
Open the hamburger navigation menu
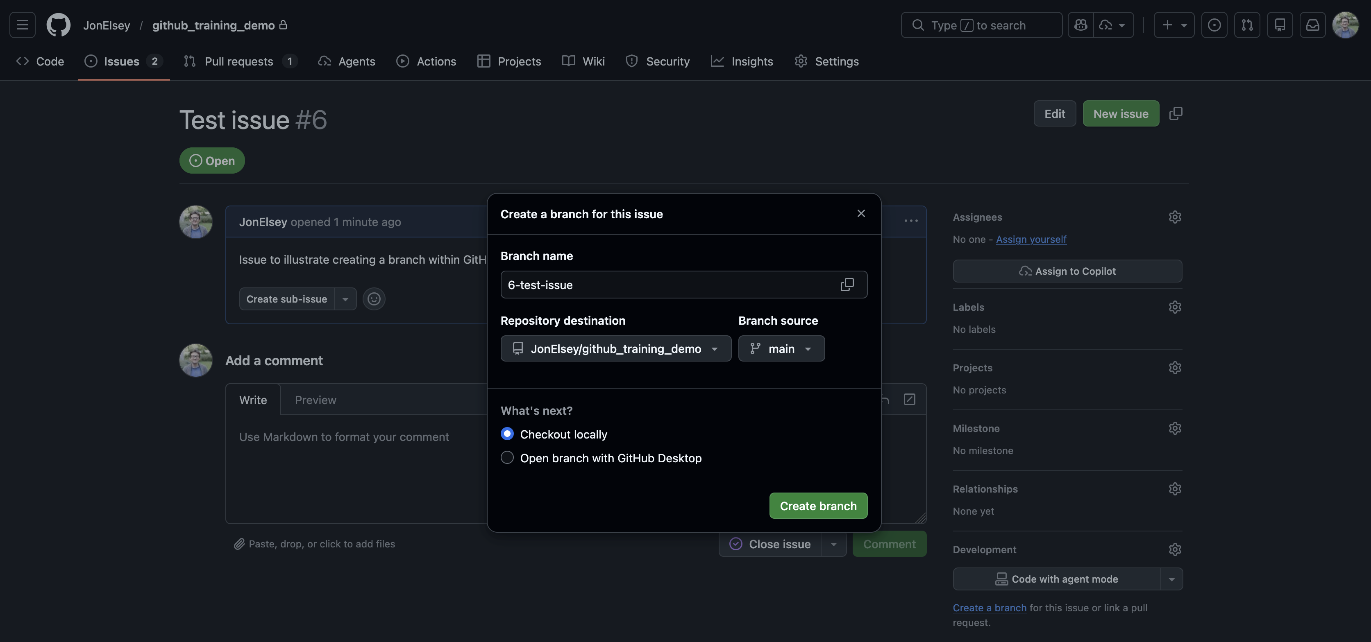23,25
